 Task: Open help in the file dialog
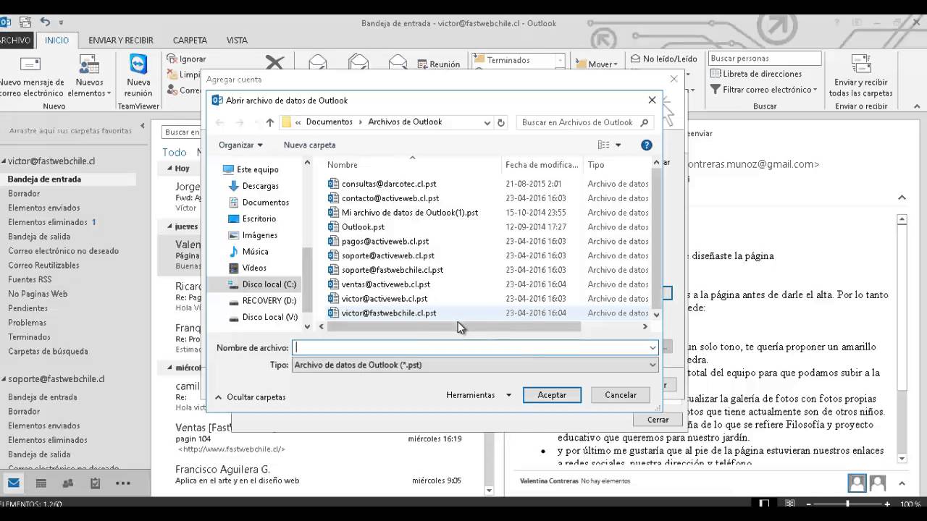[x=647, y=145]
